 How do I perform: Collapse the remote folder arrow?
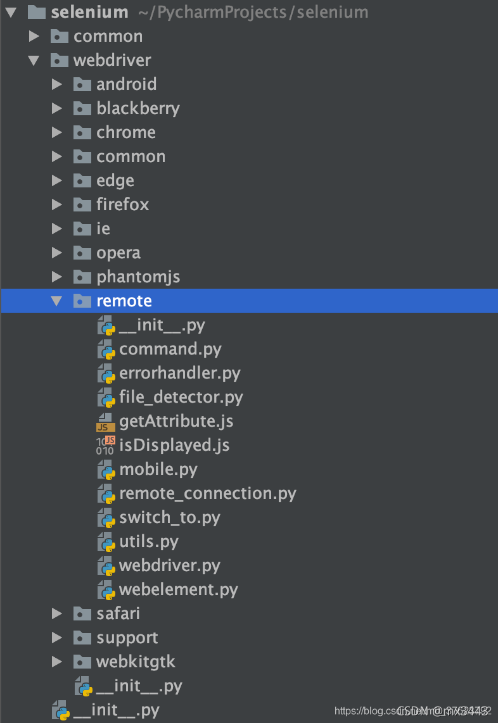[x=57, y=301]
